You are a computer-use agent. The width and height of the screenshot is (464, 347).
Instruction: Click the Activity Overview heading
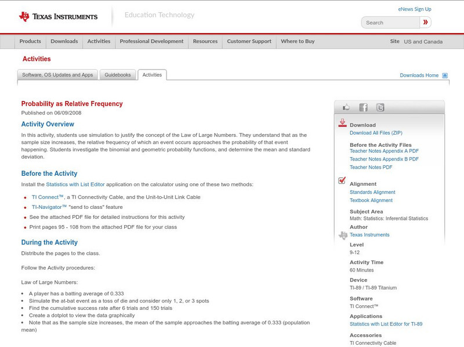pos(48,124)
